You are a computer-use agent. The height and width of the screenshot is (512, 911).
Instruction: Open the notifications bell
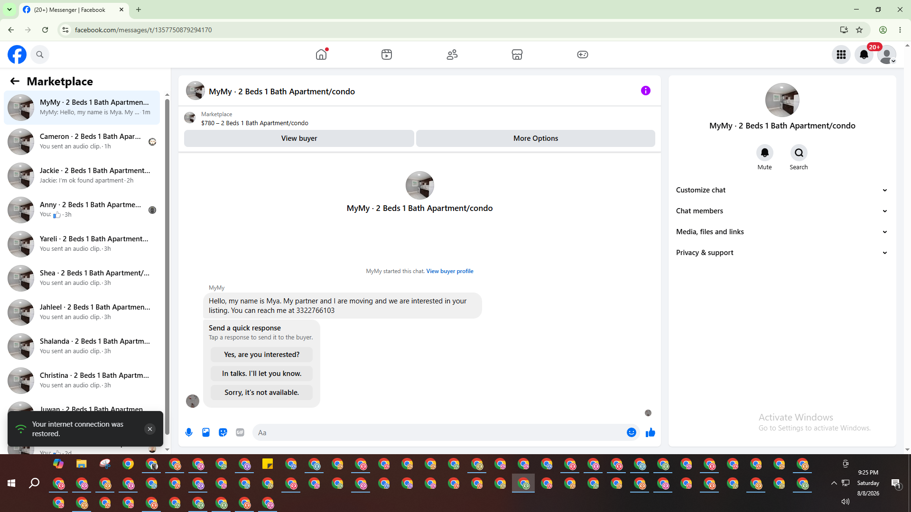tap(864, 55)
